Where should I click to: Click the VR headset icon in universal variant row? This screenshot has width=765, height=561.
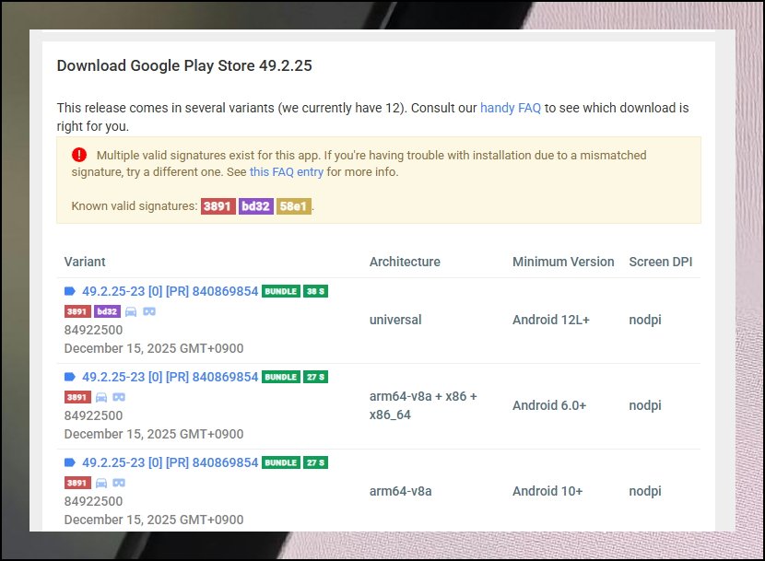coord(149,311)
